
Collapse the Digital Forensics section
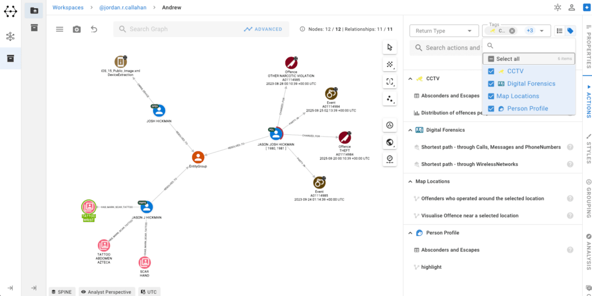410,130
